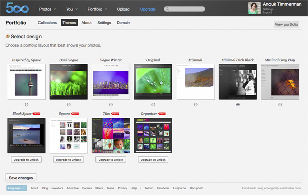Image resolution: width=308 pixels, height=195 pixels.
Task: Click the NEW badge next to Tiles
Action: click(x=115, y=114)
